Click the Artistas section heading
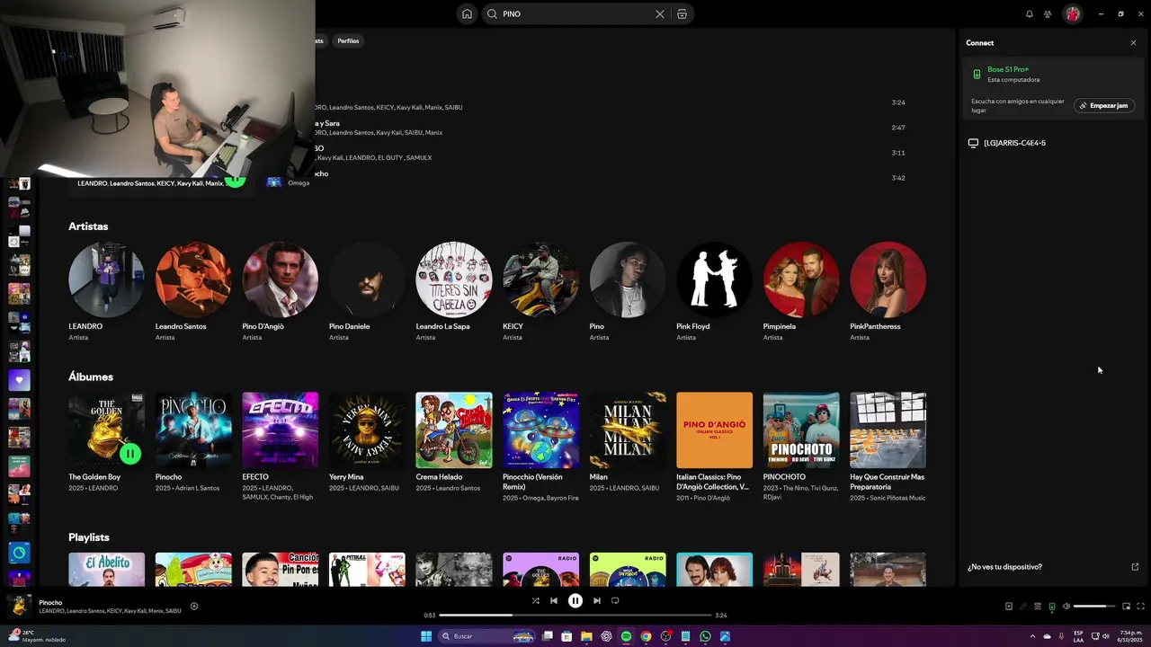 [88, 226]
